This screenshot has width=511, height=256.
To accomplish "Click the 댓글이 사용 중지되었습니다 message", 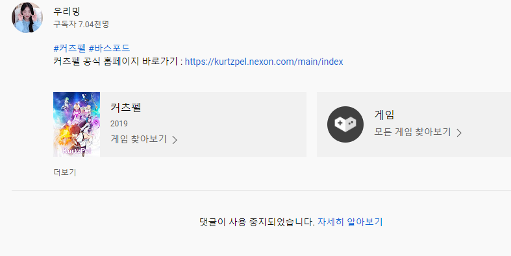I will point(257,222).
